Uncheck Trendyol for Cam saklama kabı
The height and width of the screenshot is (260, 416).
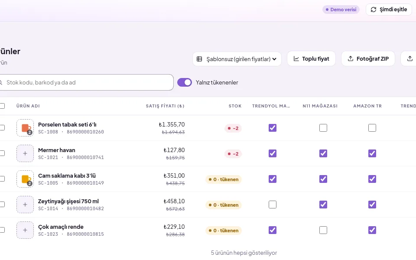tap(273, 179)
